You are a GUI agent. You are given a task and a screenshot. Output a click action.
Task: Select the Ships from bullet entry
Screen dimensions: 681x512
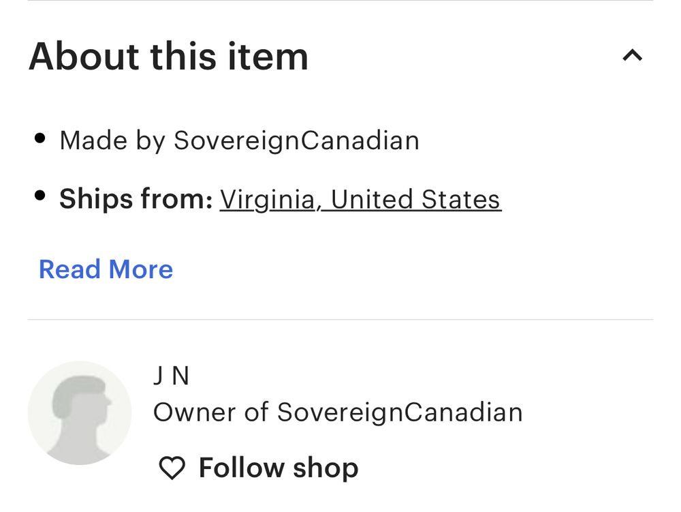(280, 199)
